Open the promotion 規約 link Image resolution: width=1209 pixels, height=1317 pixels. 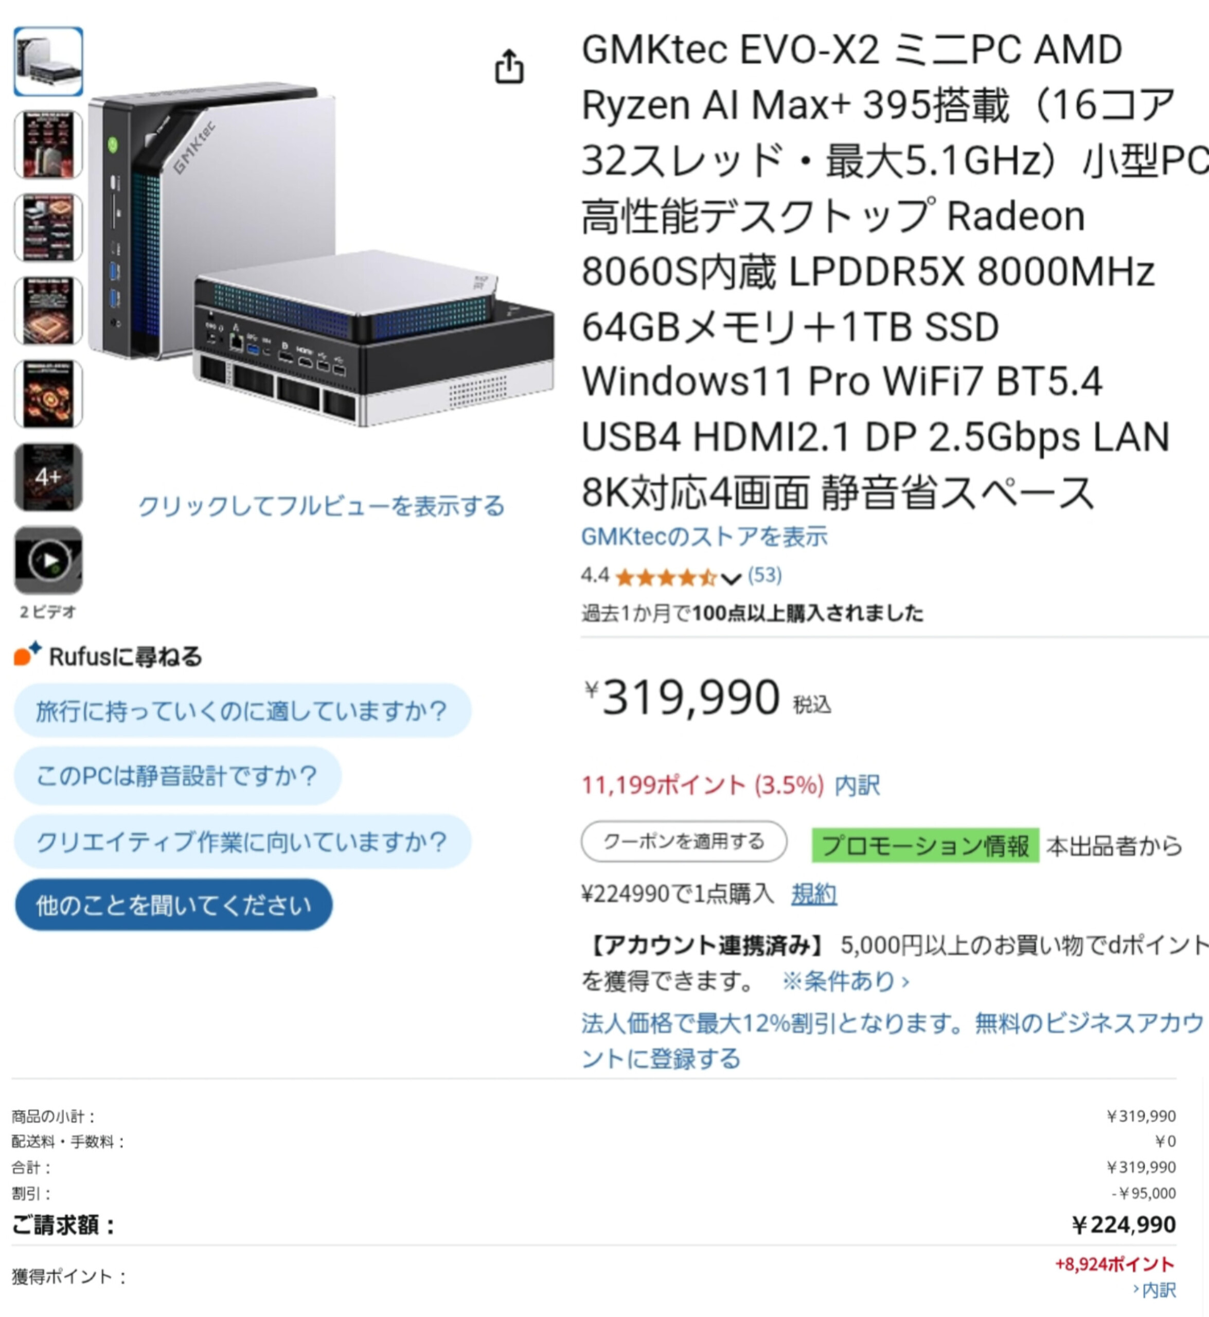814,894
